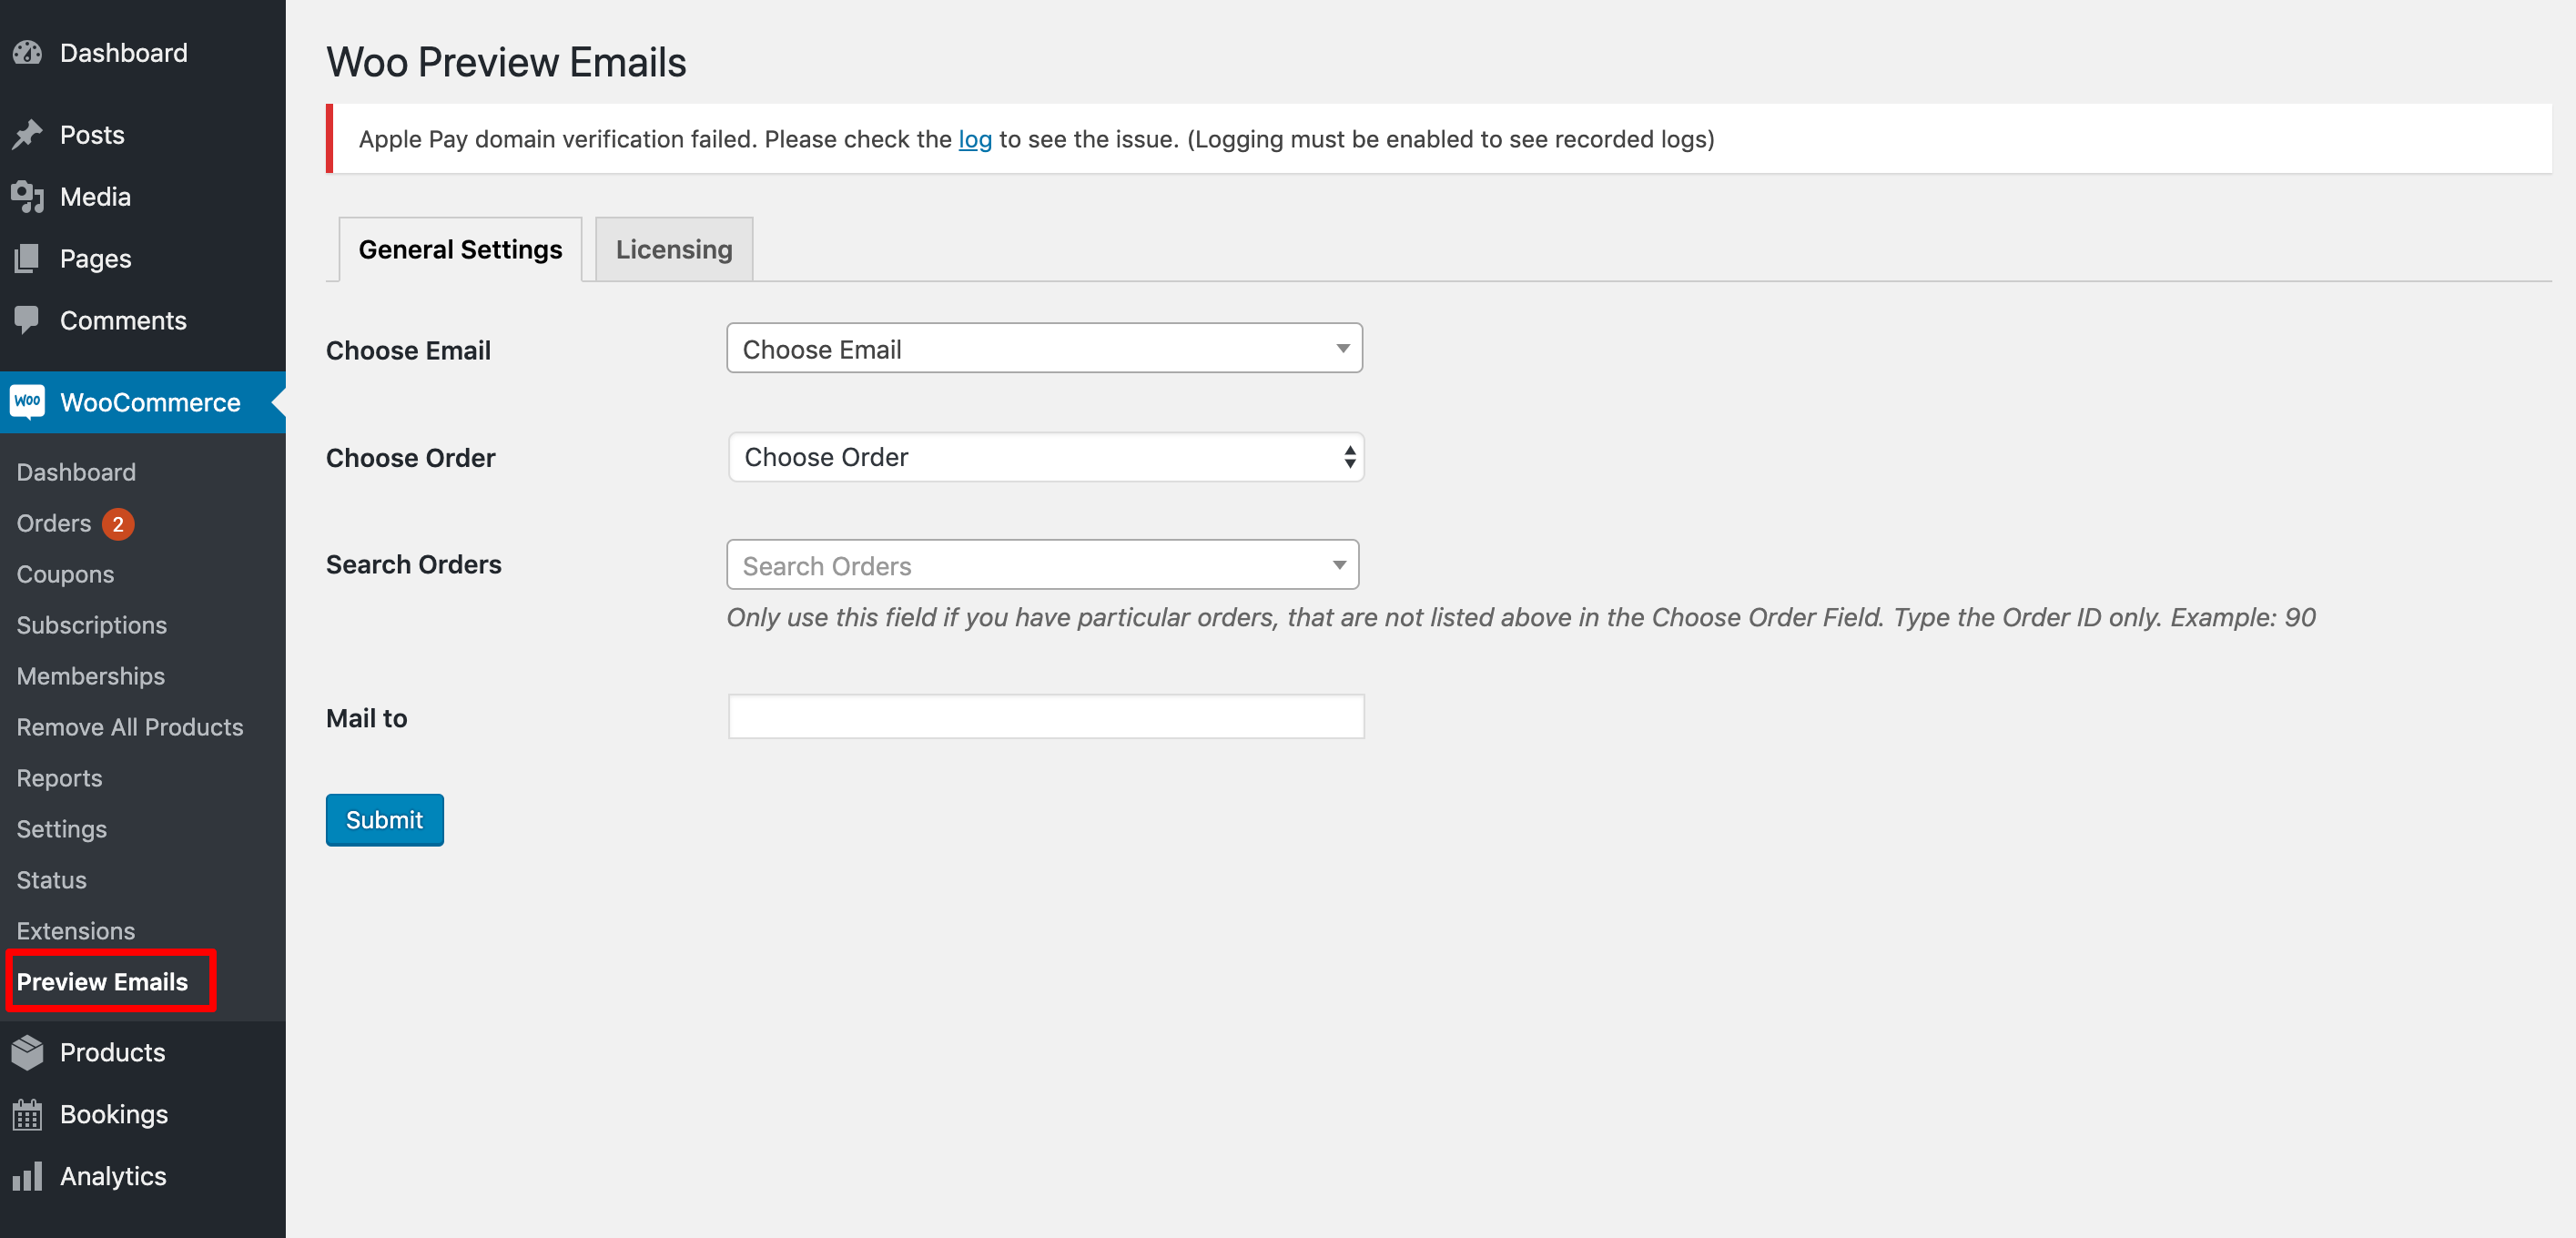
Task: Click the Mail to field label
Action: click(x=366, y=718)
